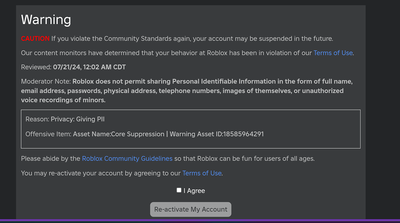Select the 07/21/24, 12:02 AM CDT timestamp
400x223 pixels.
[x=89, y=67]
